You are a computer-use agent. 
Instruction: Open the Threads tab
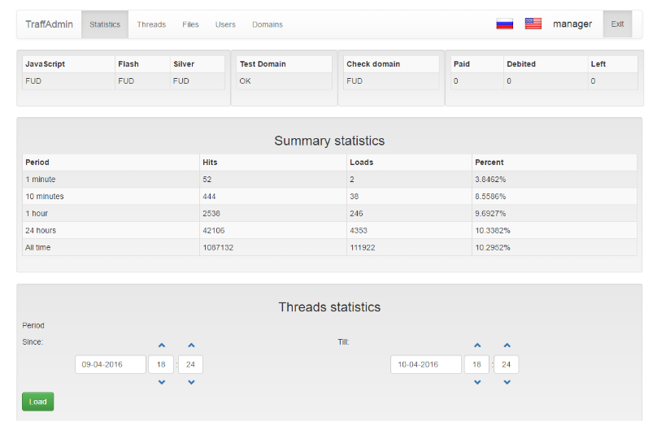[151, 24]
